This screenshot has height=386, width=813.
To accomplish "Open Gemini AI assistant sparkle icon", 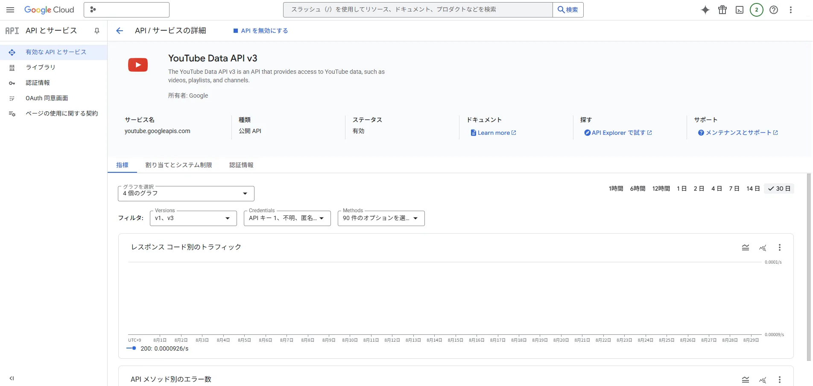I will click(x=705, y=10).
